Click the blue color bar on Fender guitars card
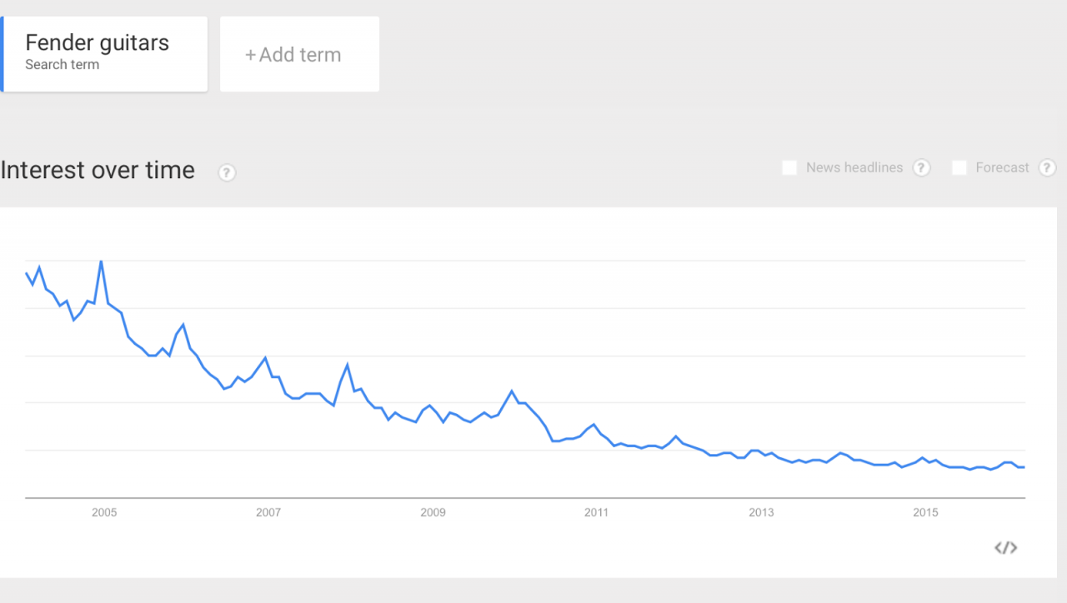1067x603 pixels. click(x=2, y=54)
